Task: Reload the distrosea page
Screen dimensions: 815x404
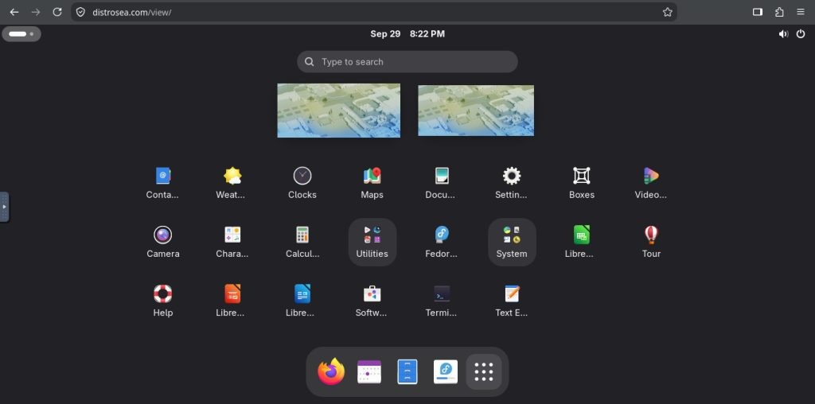Action: point(57,12)
